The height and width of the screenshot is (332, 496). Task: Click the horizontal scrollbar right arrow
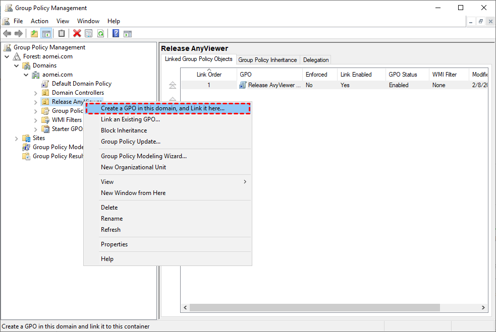483,308
